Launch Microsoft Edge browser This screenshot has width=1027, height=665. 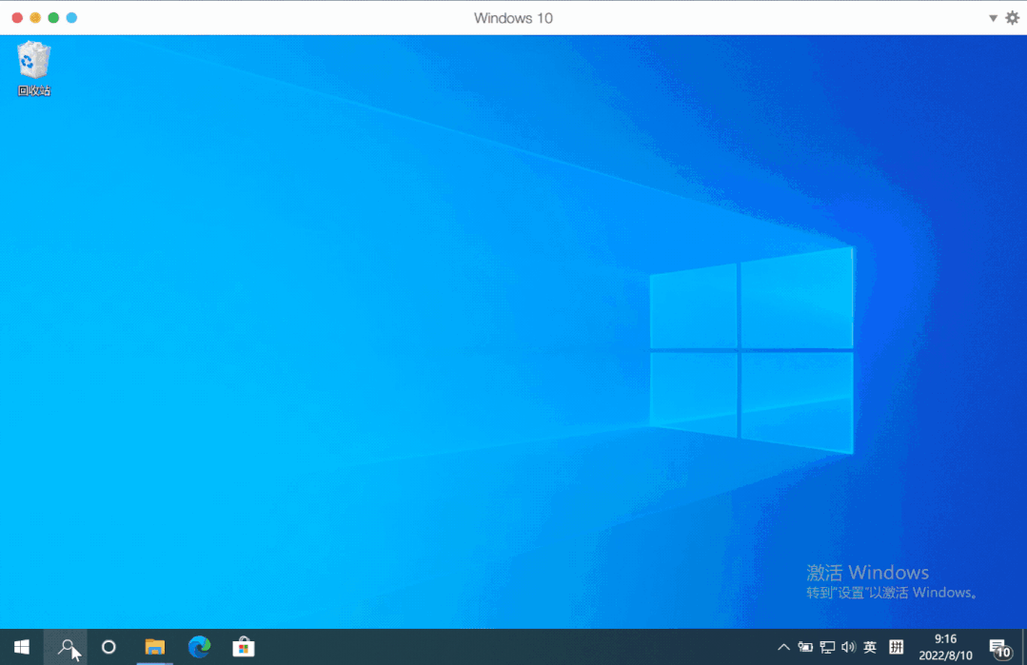pyautogui.click(x=199, y=647)
